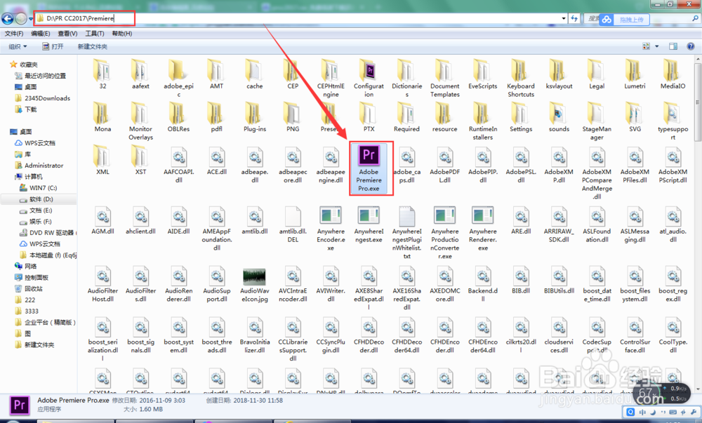This screenshot has height=423, width=702.
Task: Select 文档 (E:) drive in sidebar
Action: click(36, 210)
